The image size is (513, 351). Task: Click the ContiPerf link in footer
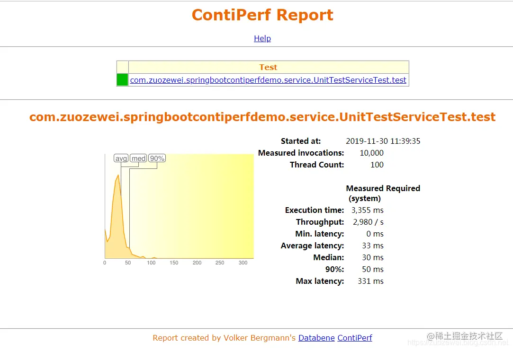click(x=355, y=338)
